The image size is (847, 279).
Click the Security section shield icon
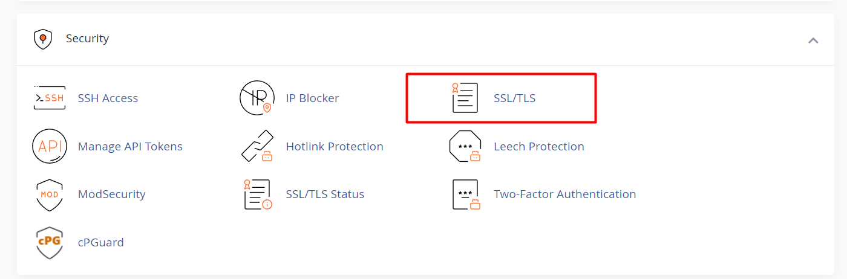tap(42, 39)
